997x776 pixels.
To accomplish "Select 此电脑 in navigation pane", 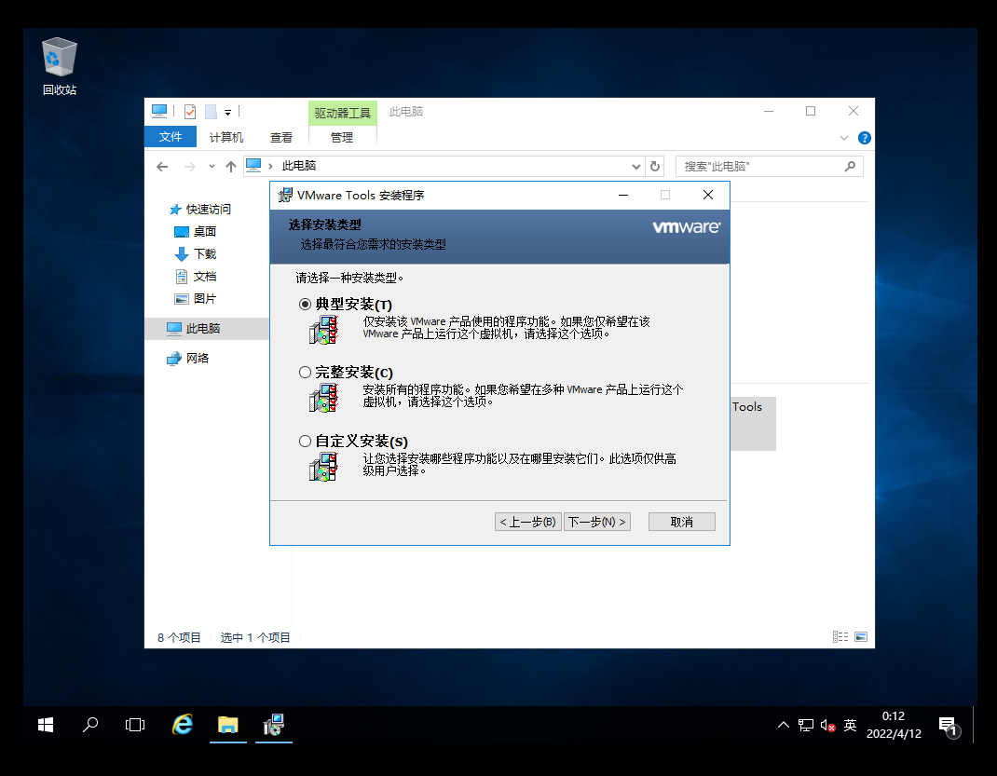I will (207, 329).
